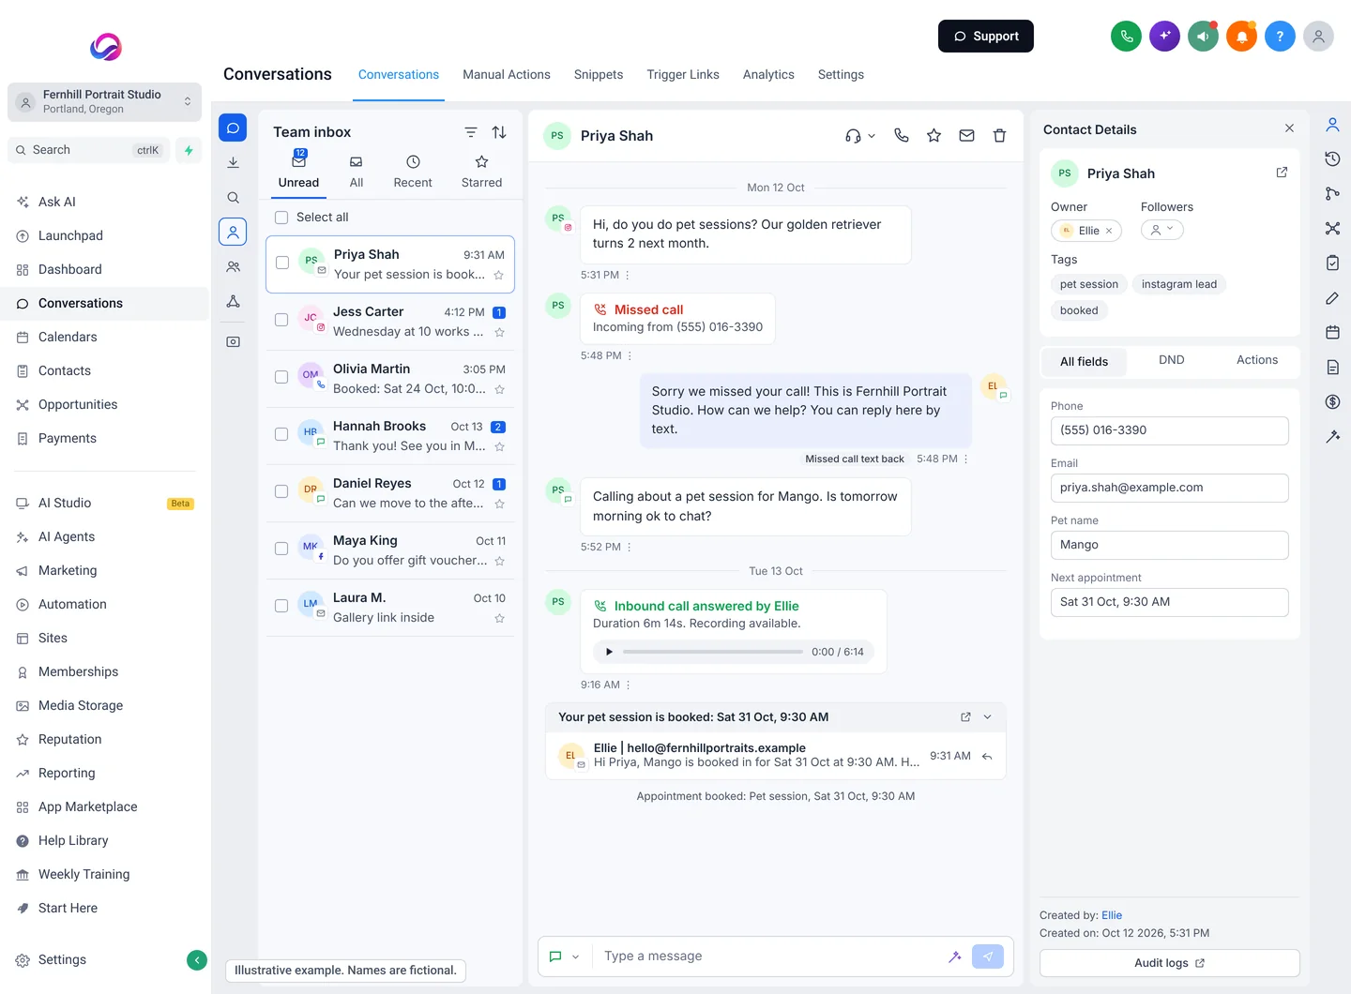1351x994 pixels.
Task: Open the user profile avatar icon
Action: coord(1318,37)
